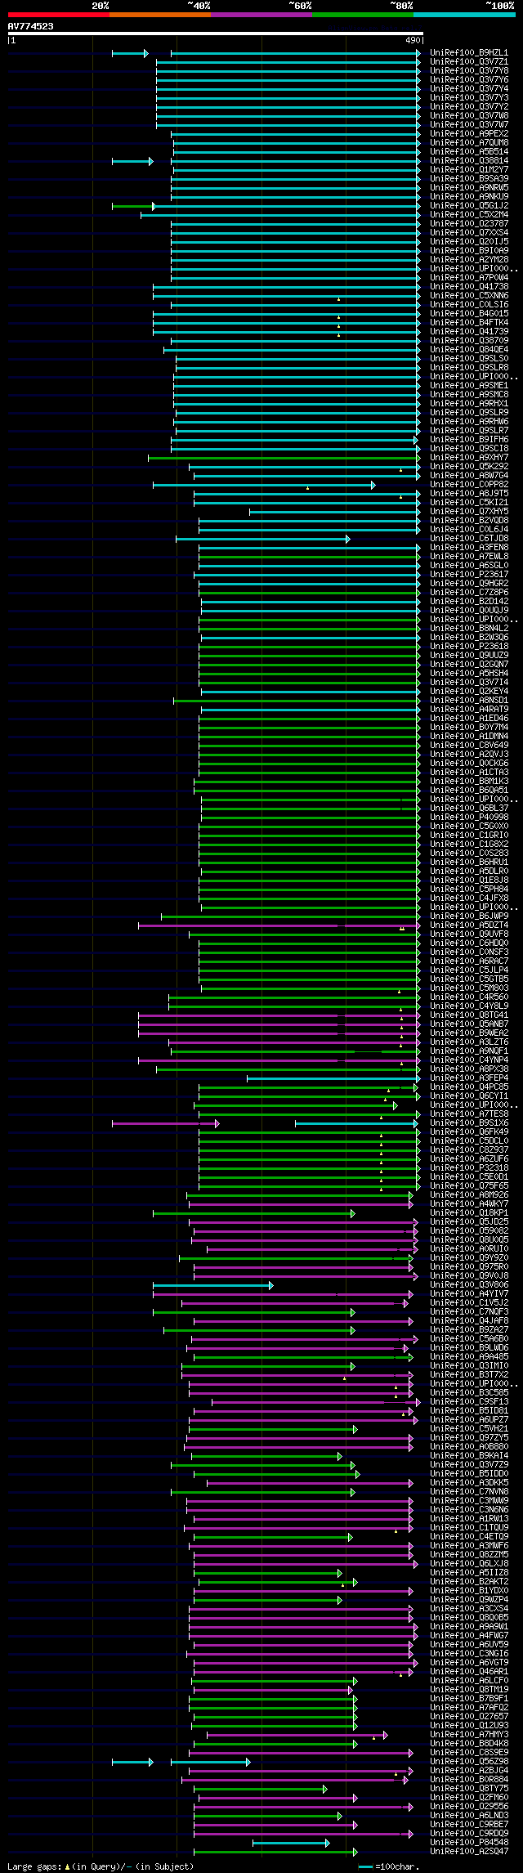
Task: Select the UniRef100_A9XHY7 label
Action: [469, 458]
